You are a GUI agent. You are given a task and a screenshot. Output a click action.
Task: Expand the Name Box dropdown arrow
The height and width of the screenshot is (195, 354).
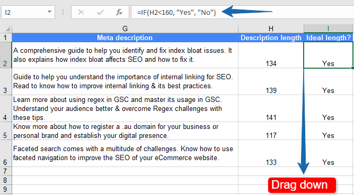(49, 12)
